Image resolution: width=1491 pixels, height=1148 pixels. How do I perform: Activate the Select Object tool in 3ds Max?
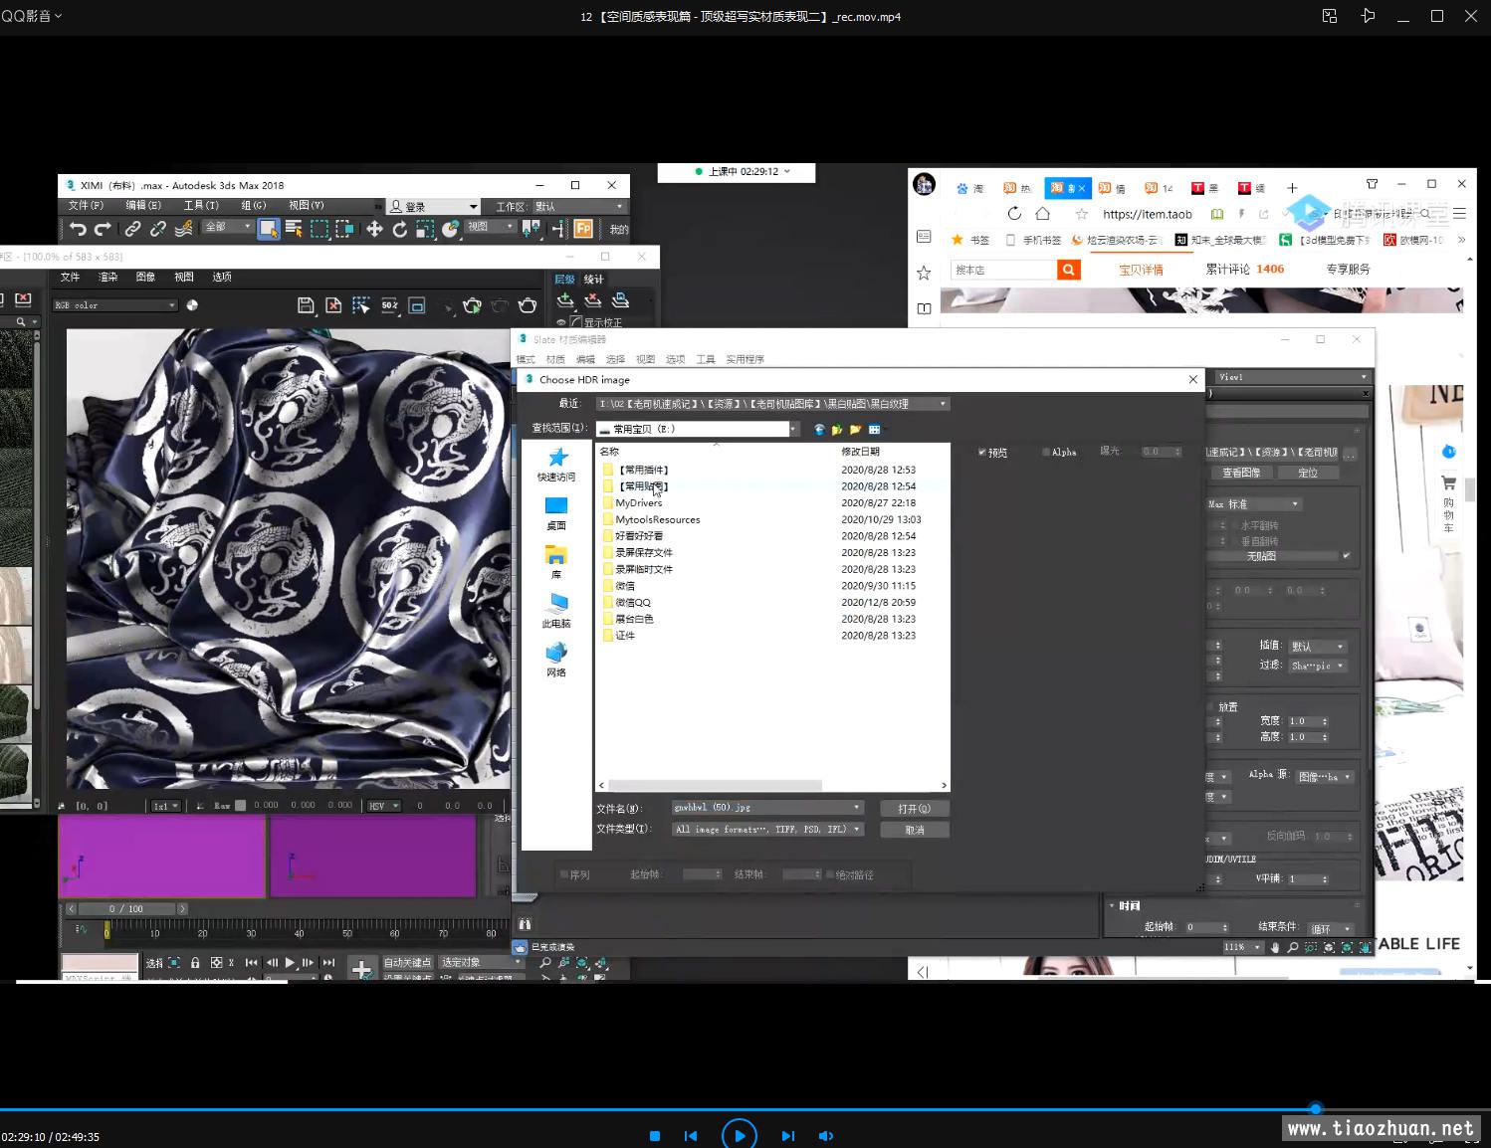point(269,229)
